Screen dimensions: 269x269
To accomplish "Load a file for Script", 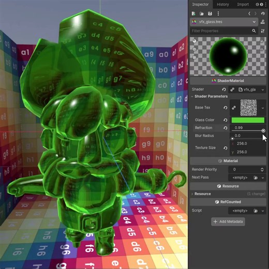I will click(x=256, y=211).
